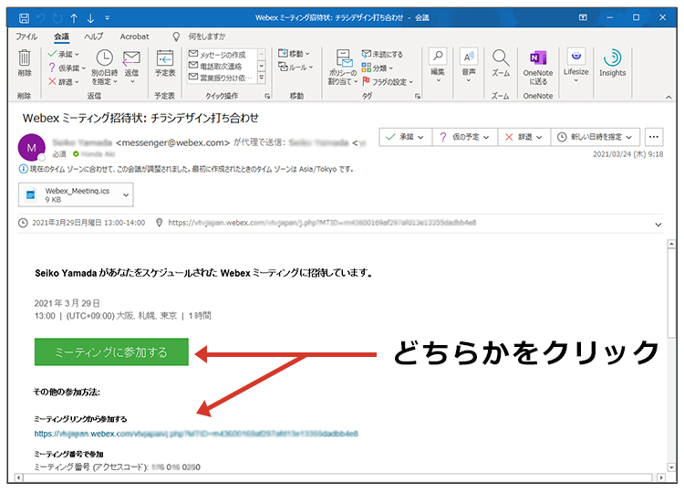Viewport: 684px width, 493px height.
Task: Open the 移動 dropdown
Action: (x=294, y=53)
